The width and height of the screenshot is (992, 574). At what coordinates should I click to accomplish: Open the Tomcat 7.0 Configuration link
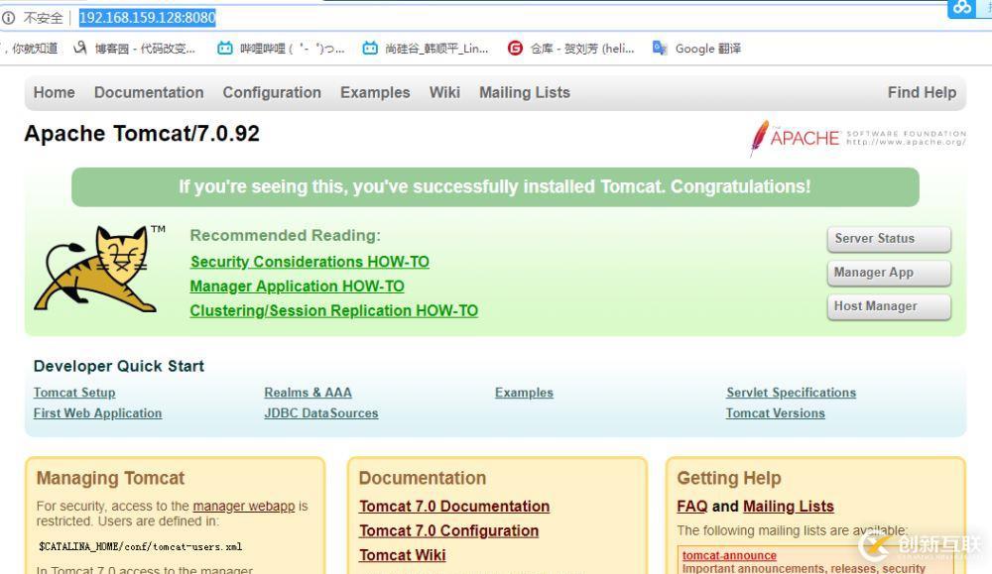(449, 531)
